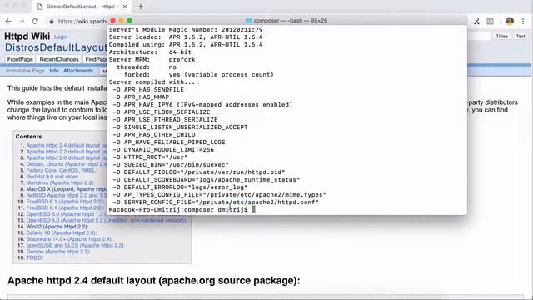Open the Attachments page action
This screenshot has width=533, height=300.
(x=78, y=71)
